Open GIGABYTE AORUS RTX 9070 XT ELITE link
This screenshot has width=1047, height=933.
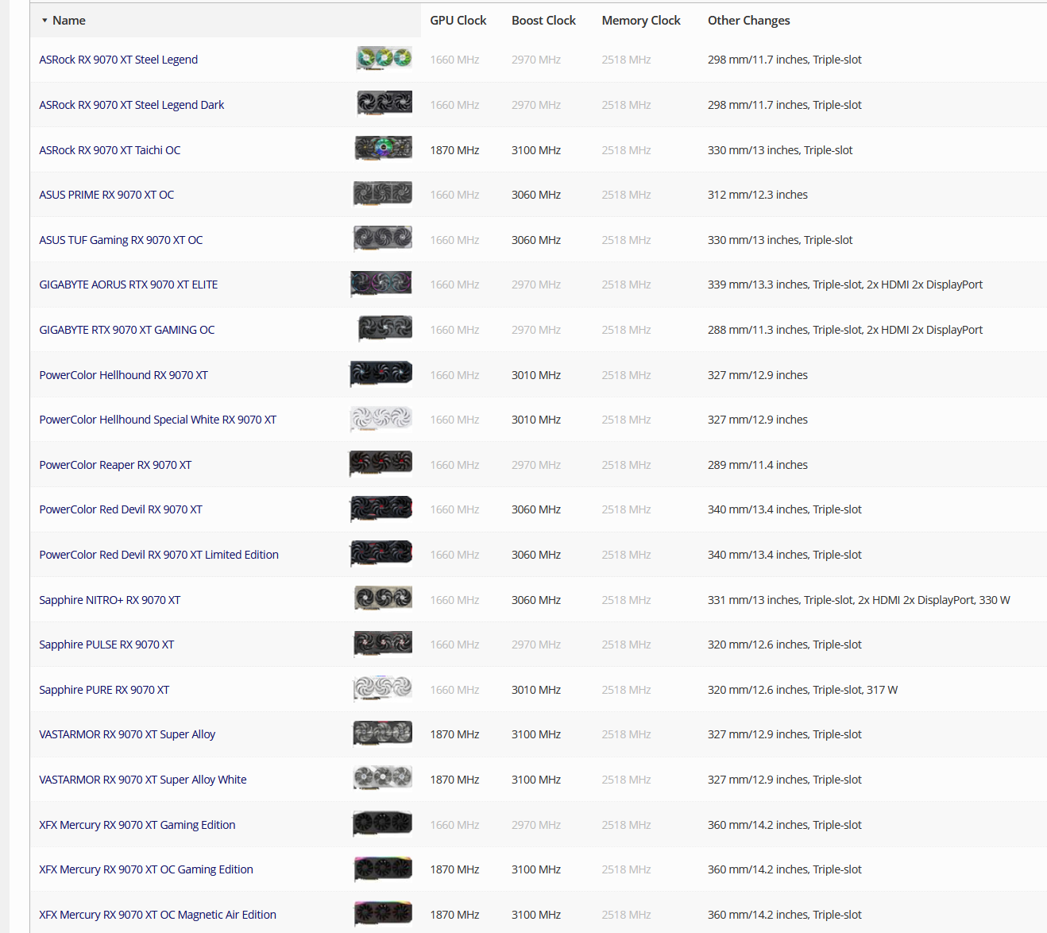(129, 285)
